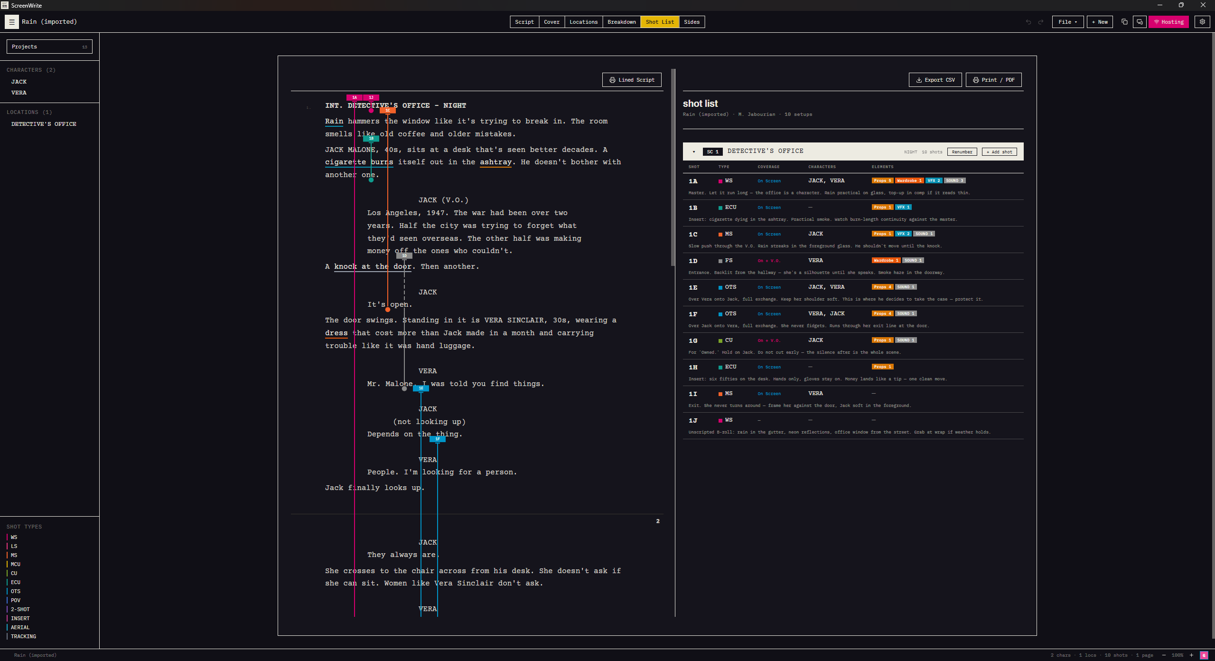Viewport: 1215px width, 661px height.
Task: Click the 100% zoom level in status bar
Action: pyautogui.click(x=1178, y=655)
